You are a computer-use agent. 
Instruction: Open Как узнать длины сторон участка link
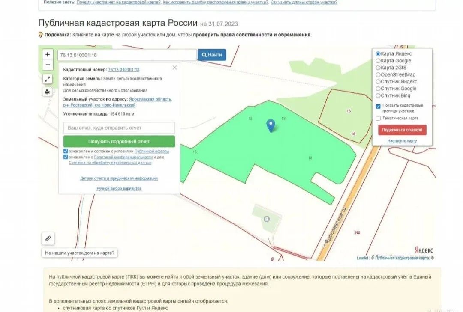click(304, 2)
